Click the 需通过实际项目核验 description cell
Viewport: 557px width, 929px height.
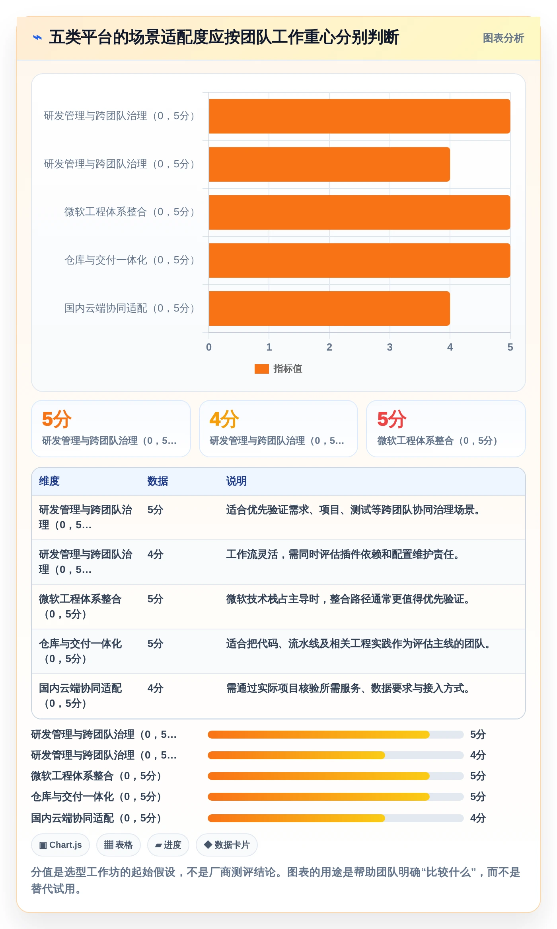[x=348, y=688]
